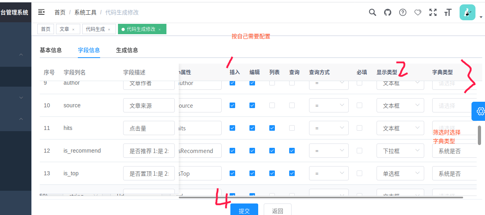Screen dimensions: 485x215
Task: Open the 首页 page tag
Action: click(x=46, y=29)
